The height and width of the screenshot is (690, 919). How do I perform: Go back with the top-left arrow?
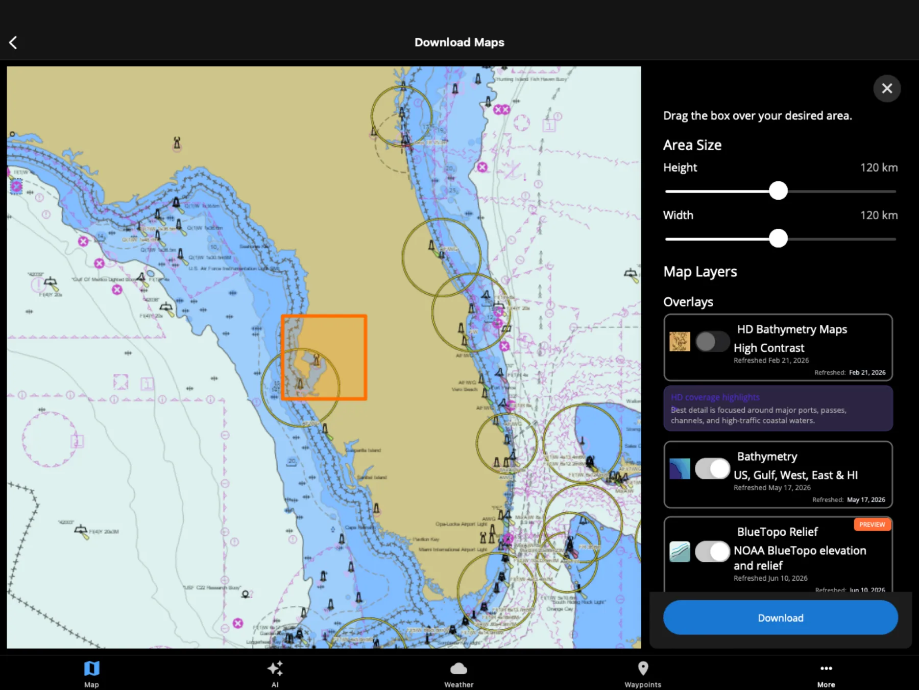pyautogui.click(x=13, y=42)
